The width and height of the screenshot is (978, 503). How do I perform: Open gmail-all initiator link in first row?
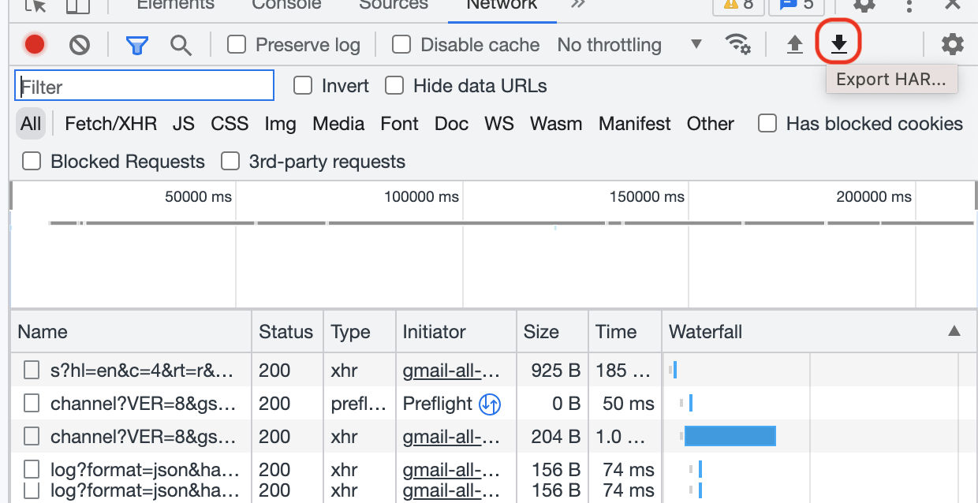pos(451,370)
